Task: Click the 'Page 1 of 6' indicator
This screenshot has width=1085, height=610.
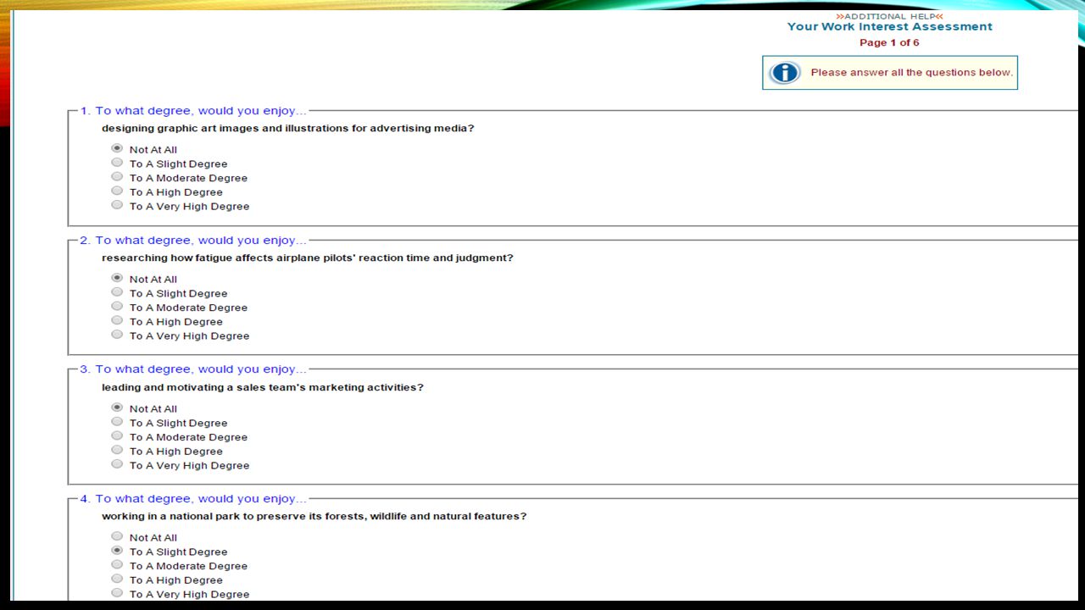Action: click(x=889, y=42)
